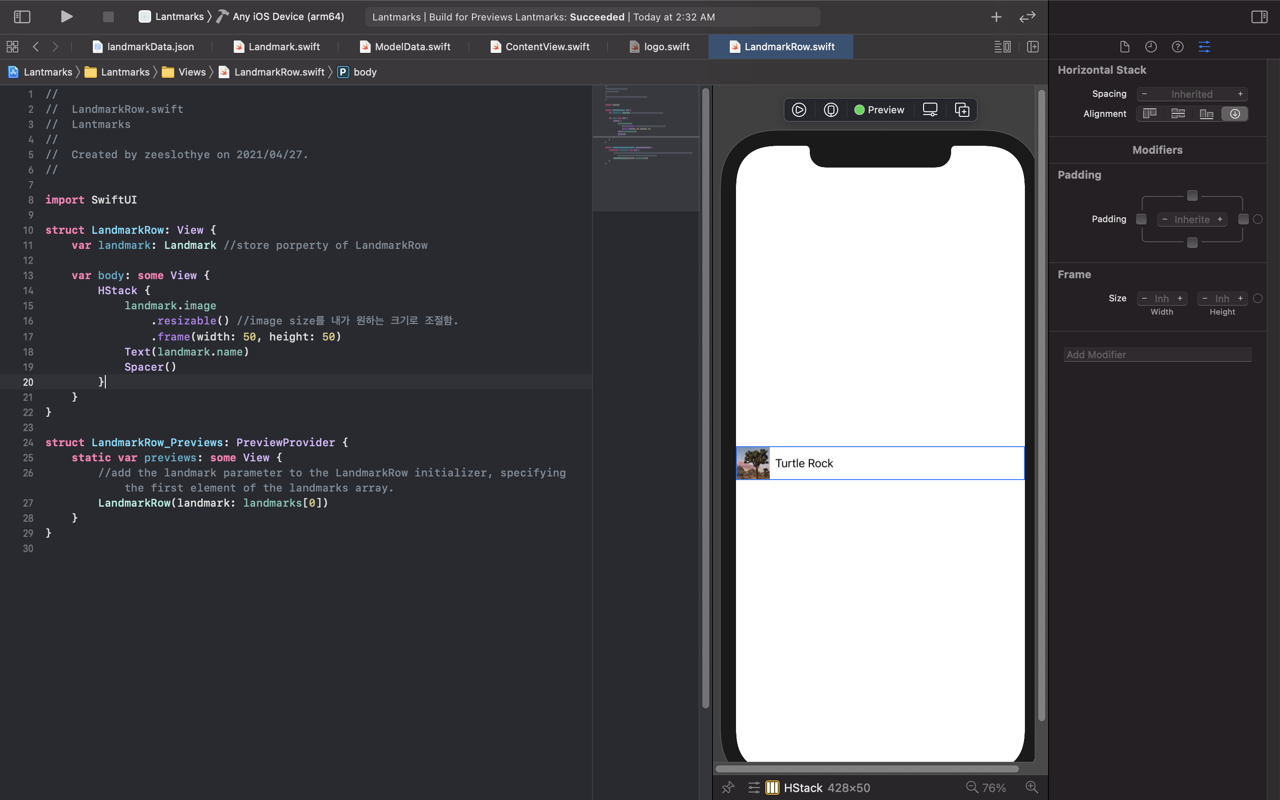The height and width of the screenshot is (800, 1280).
Task: Enable the left padding checkbox
Action: click(1141, 219)
